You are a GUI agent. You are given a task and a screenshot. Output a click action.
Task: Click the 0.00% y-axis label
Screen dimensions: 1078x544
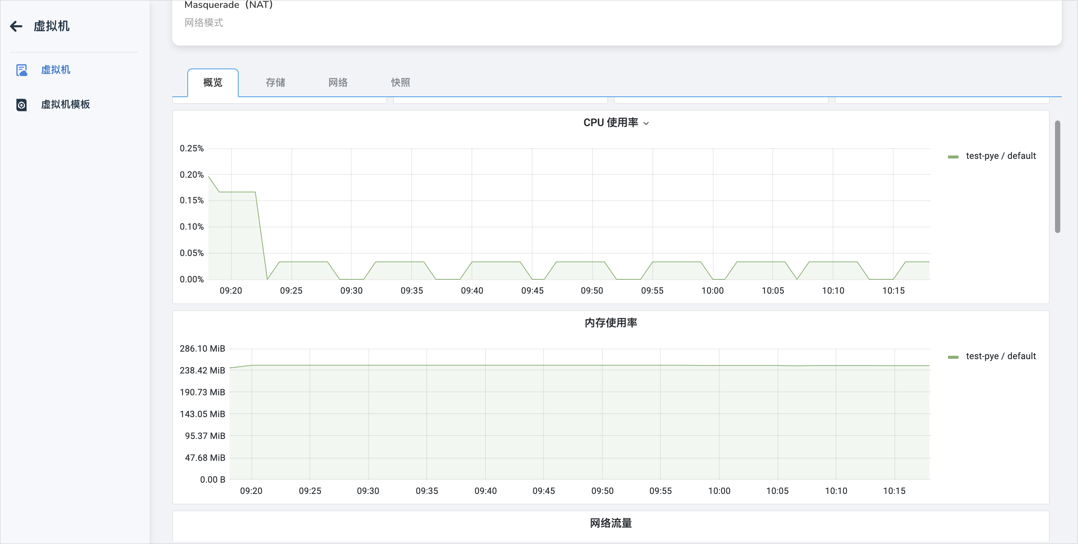pos(191,279)
